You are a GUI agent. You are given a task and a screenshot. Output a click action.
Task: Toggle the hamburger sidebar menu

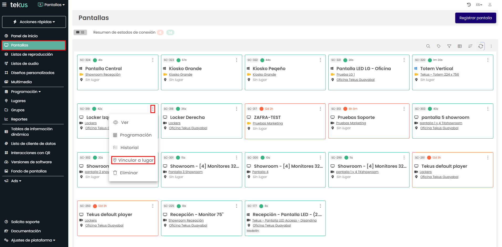(4, 4)
